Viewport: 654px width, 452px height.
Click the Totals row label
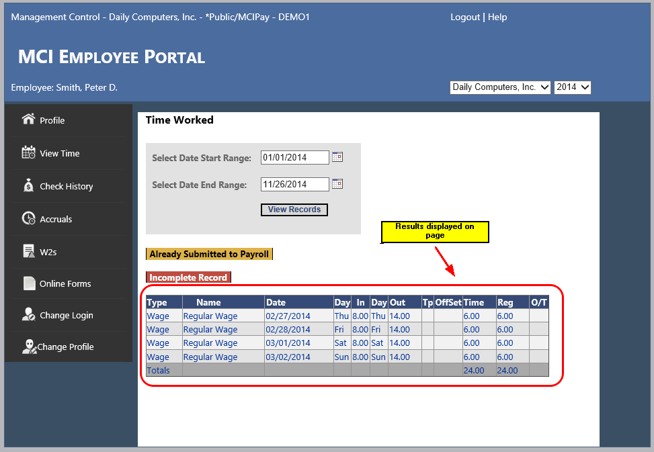click(x=159, y=370)
